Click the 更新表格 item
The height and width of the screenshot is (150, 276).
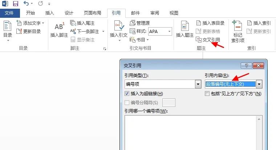pos(208,31)
